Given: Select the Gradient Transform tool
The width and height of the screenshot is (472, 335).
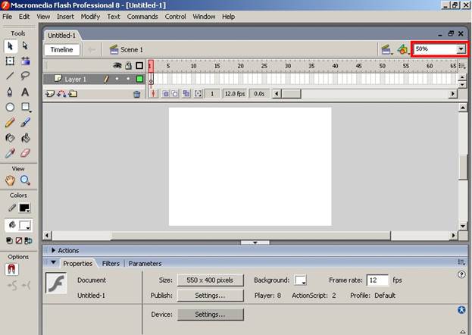Looking at the screenshot, I should pos(25,61).
